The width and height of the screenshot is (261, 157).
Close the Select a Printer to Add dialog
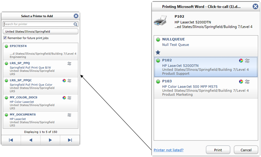coord(76,16)
